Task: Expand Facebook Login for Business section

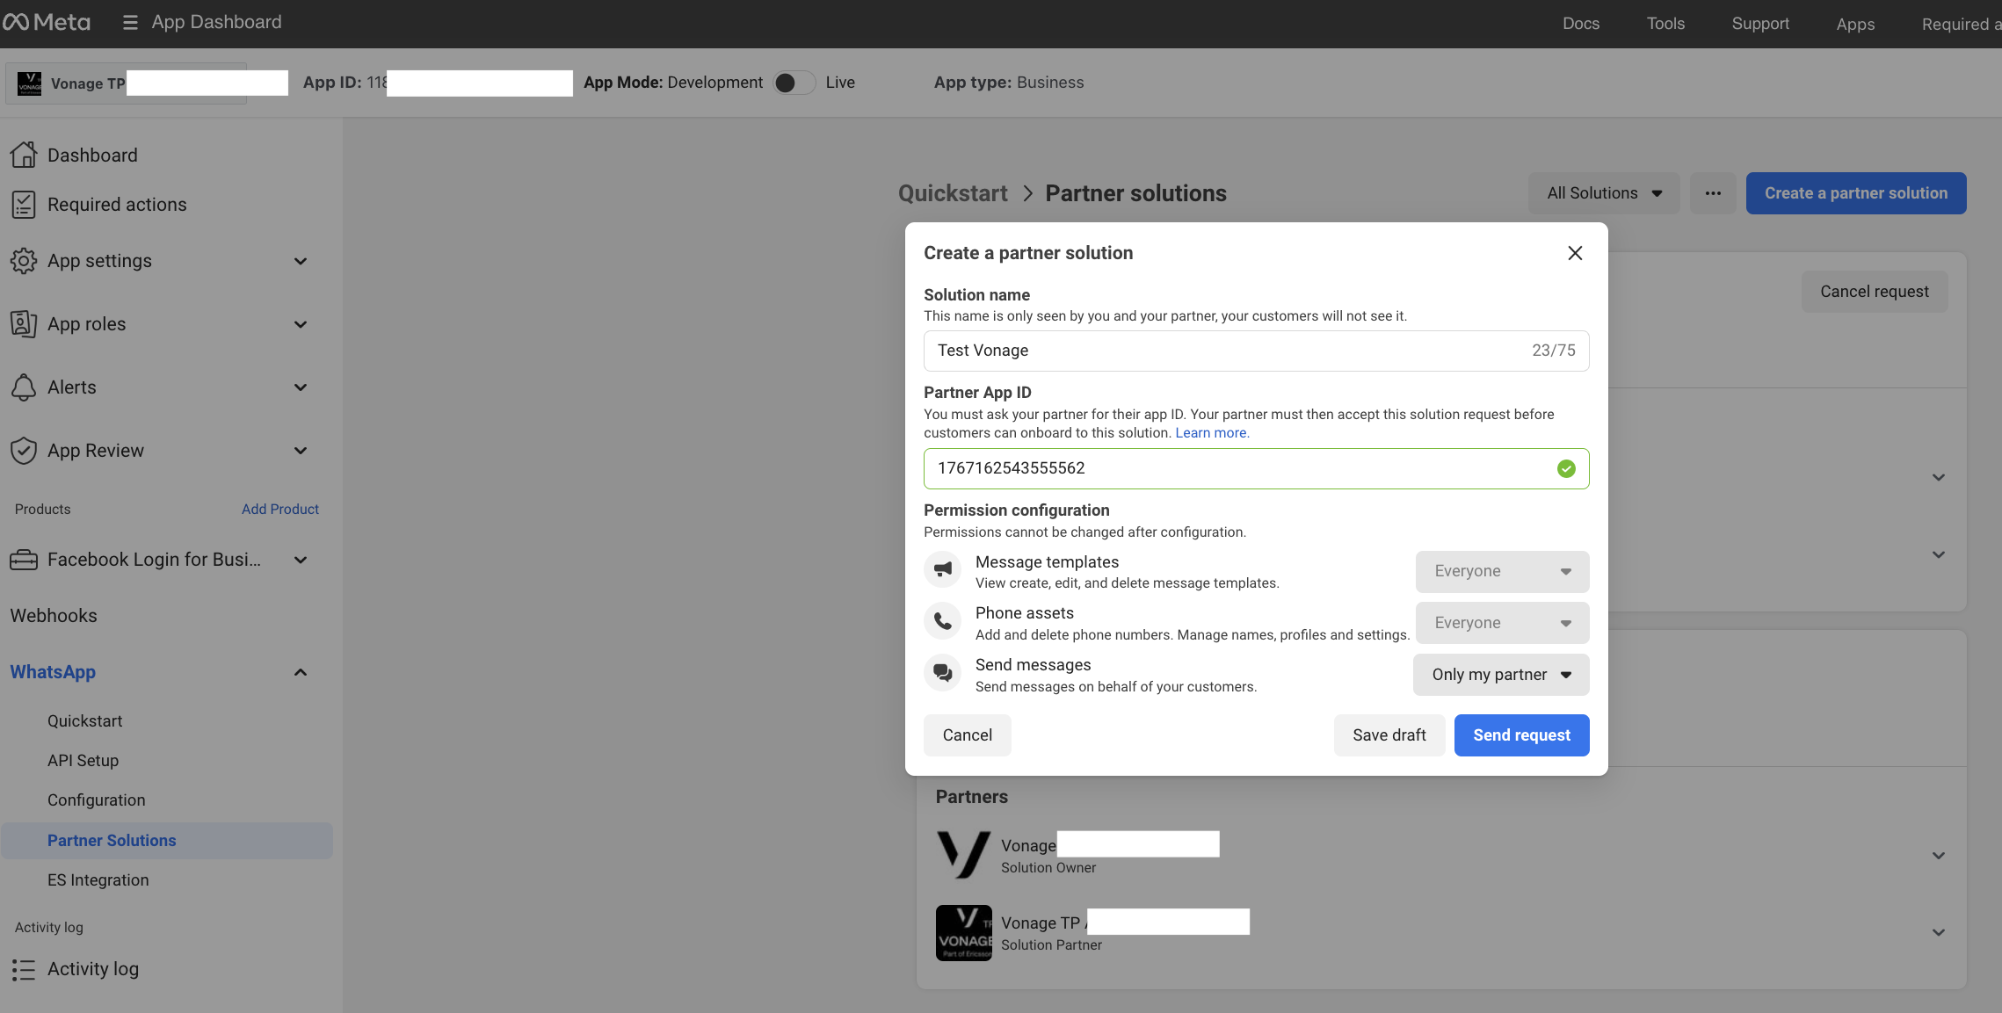Action: point(301,560)
